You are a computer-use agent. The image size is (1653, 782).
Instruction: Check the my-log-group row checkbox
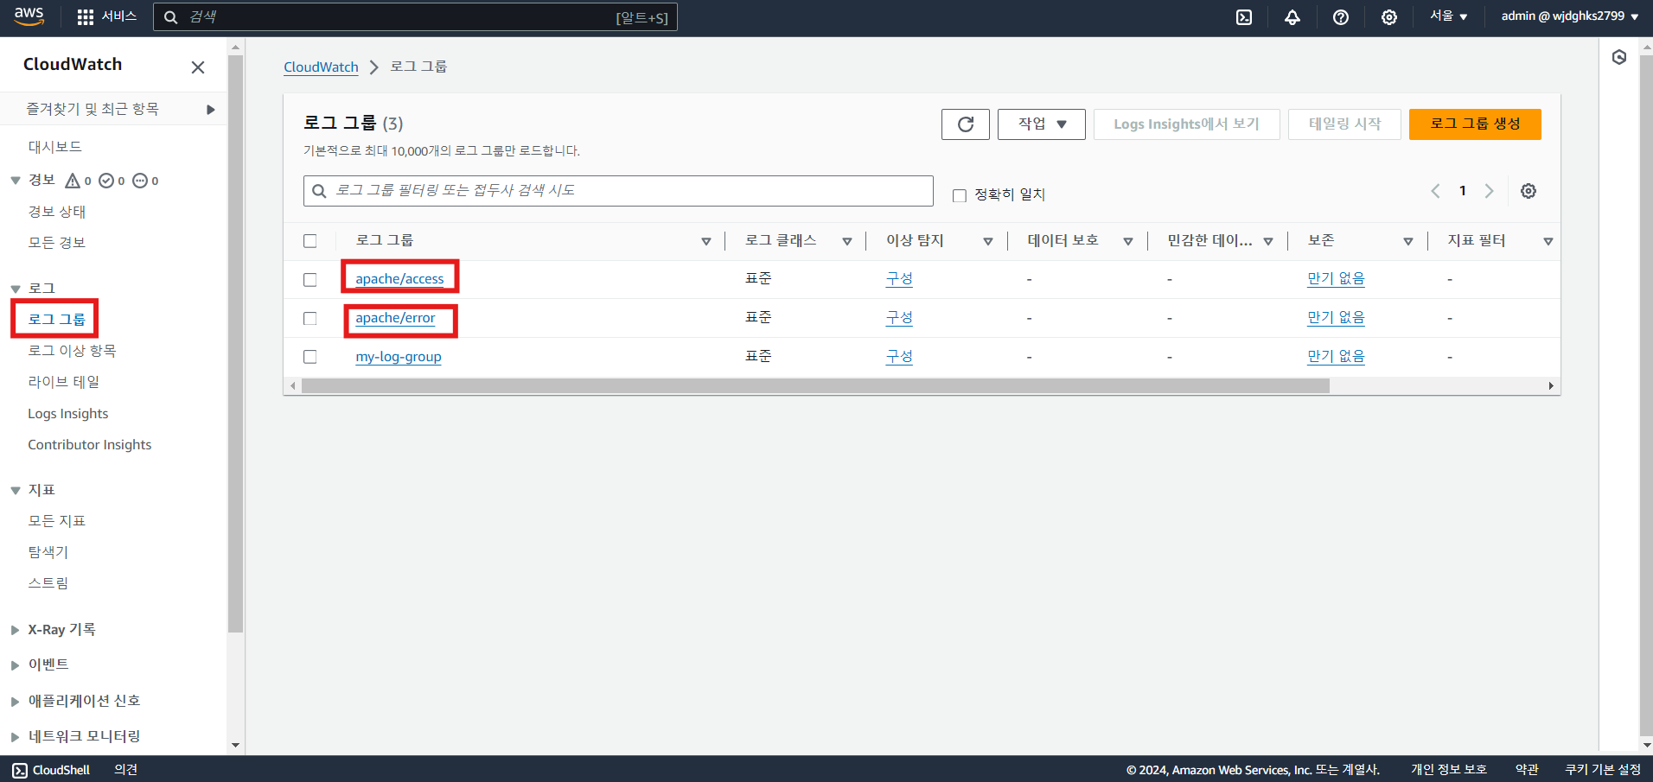(x=310, y=357)
